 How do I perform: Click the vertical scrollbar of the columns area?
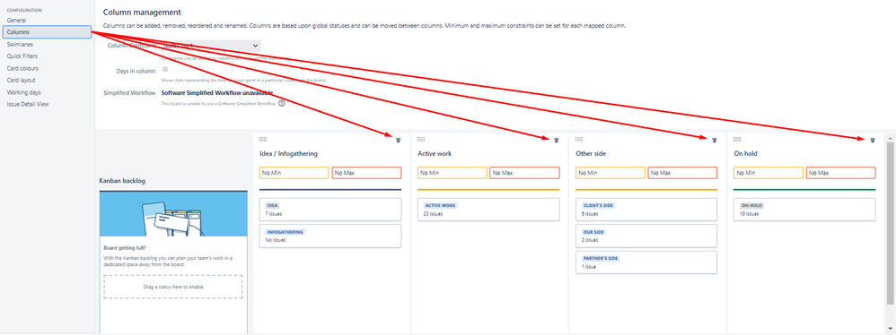890,222
